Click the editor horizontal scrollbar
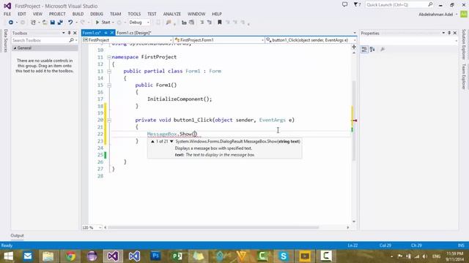Viewport: 469px width, 263px height. coord(213,227)
